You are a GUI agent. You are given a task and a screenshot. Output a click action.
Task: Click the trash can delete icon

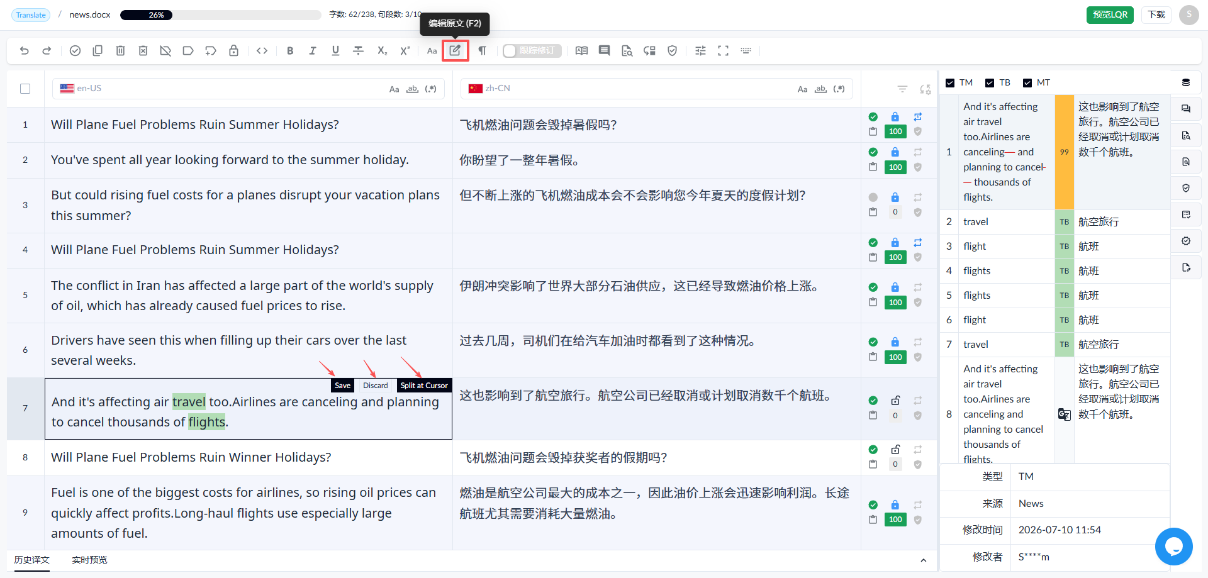pos(120,51)
